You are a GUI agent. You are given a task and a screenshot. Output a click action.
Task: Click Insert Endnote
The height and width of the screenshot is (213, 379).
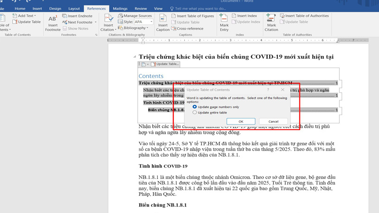pyautogui.click(x=77, y=16)
